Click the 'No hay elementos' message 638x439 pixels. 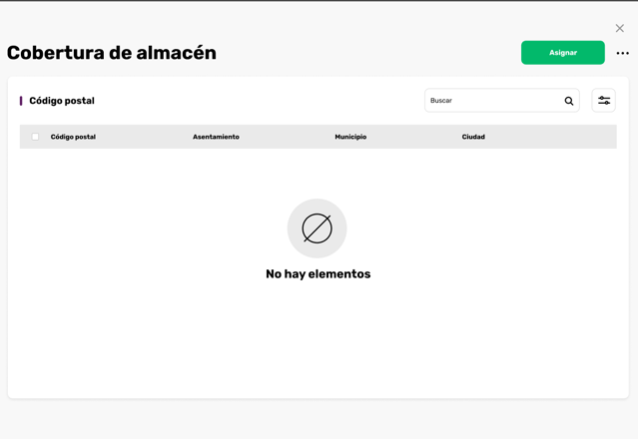(319, 274)
